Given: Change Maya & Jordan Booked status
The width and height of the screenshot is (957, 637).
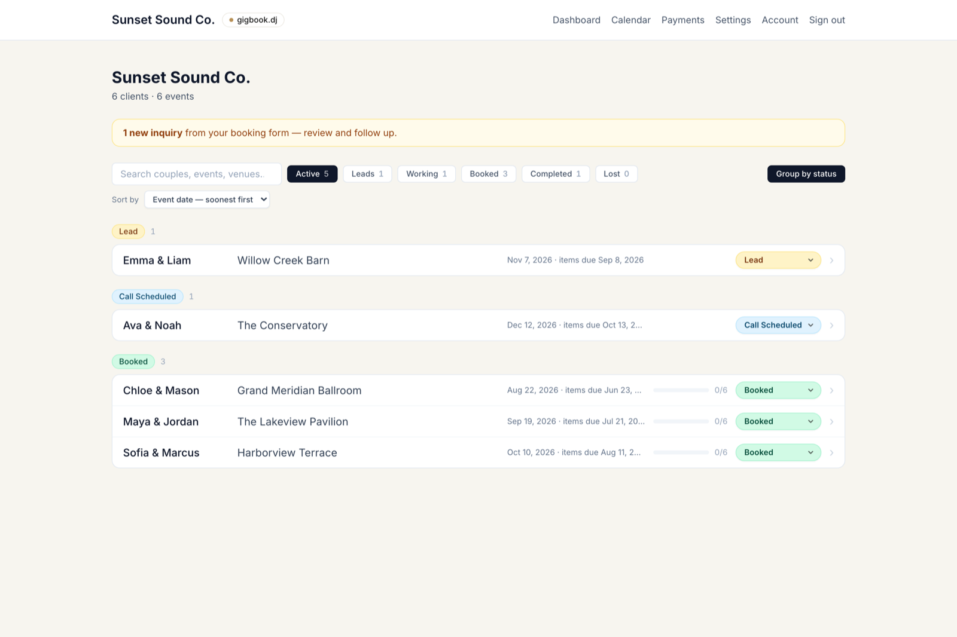Looking at the screenshot, I should pos(778,421).
